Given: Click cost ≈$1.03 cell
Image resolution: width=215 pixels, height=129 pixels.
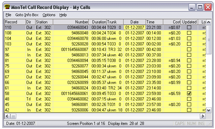Looking at the screenshot, I should [172, 39].
